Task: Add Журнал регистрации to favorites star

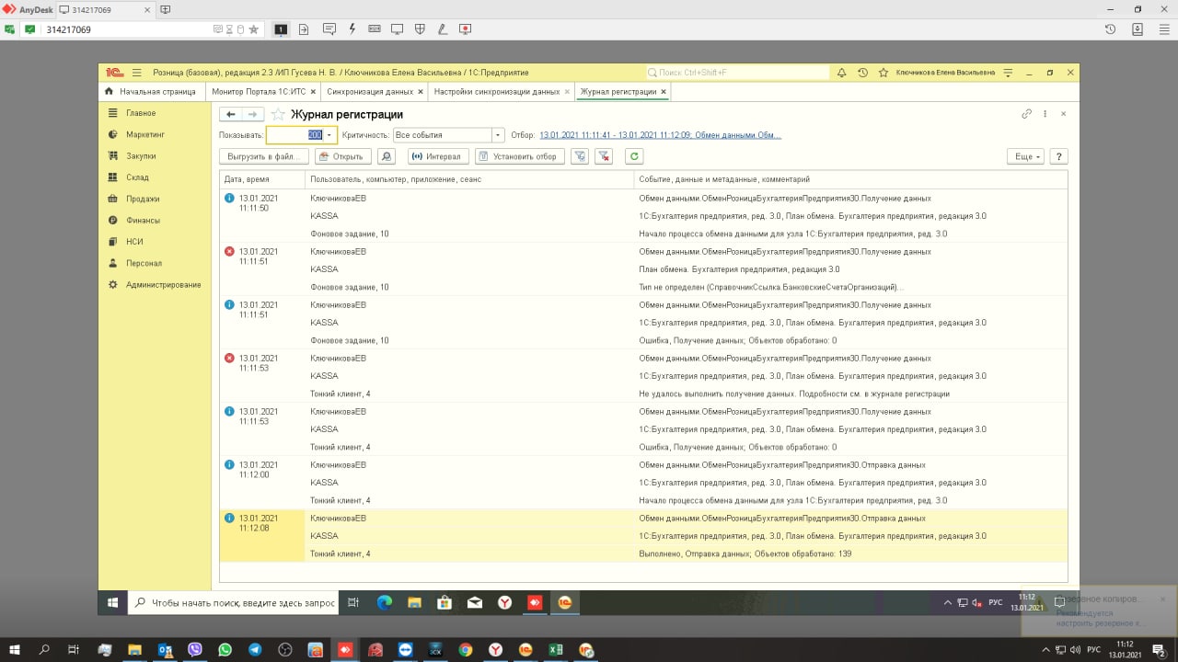Action: 278,115
